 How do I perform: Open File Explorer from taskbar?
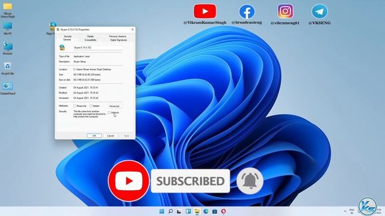point(197,211)
